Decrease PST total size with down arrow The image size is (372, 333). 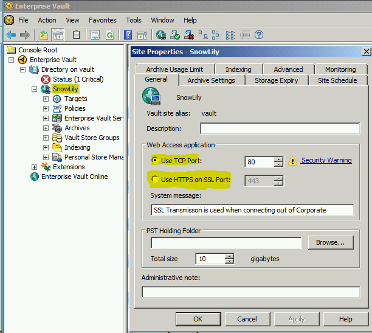pos(229,261)
